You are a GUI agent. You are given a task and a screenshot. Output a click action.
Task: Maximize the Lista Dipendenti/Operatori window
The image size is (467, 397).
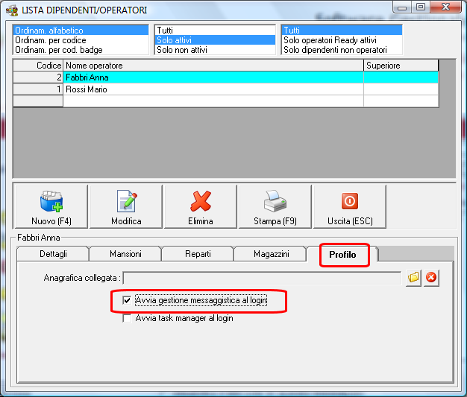pyautogui.click(x=421, y=7)
